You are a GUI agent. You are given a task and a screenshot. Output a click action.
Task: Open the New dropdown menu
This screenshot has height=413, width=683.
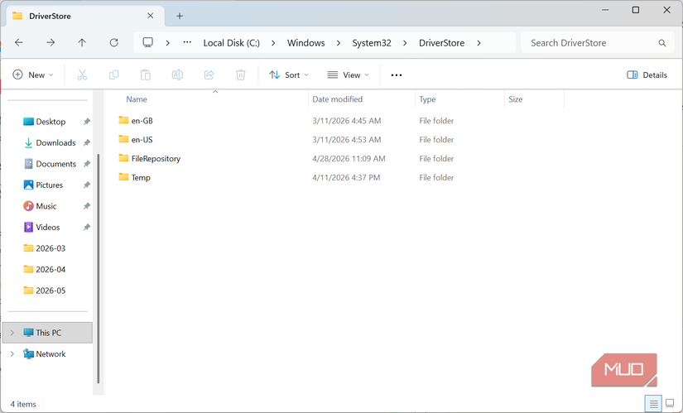click(x=33, y=75)
